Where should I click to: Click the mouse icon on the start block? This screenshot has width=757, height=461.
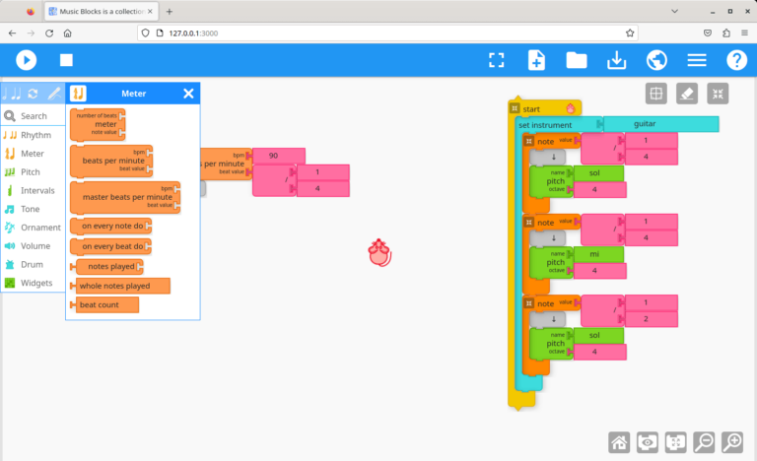pyautogui.click(x=571, y=108)
